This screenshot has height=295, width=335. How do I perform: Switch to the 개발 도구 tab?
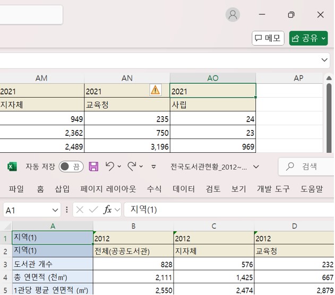[x=273, y=189]
